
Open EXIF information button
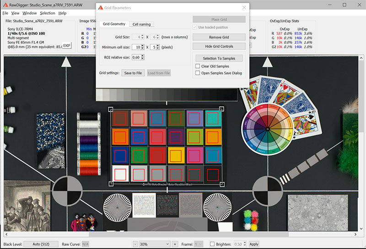point(67,46)
